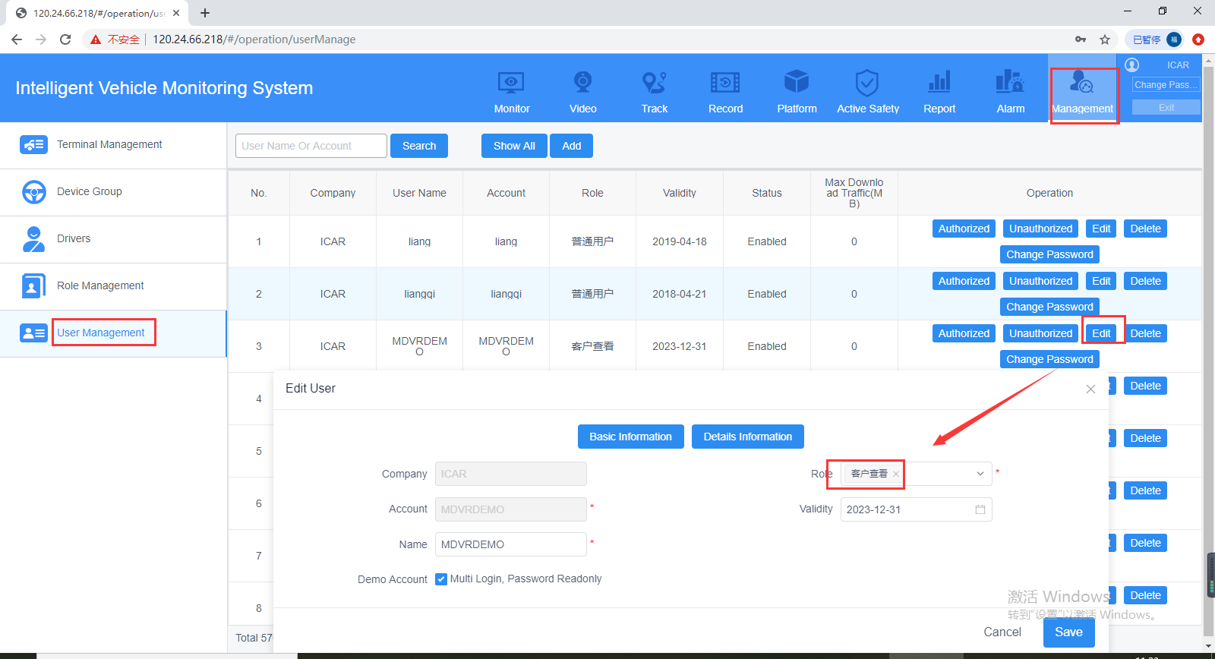Click the ICAR user avatar icon
The width and height of the screenshot is (1215, 659).
pos(1132,65)
